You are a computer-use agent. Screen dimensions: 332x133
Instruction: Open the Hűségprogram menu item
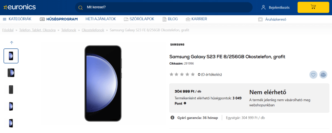coord(59,19)
